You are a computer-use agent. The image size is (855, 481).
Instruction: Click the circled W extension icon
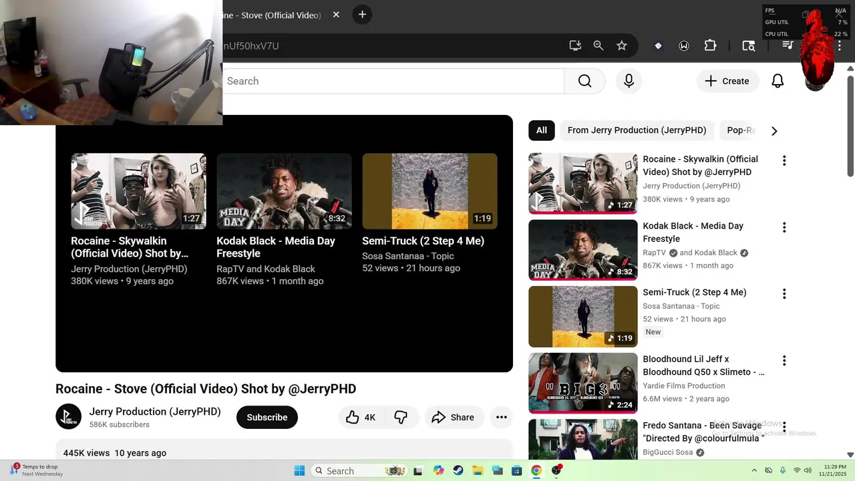pyautogui.click(x=684, y=45)
